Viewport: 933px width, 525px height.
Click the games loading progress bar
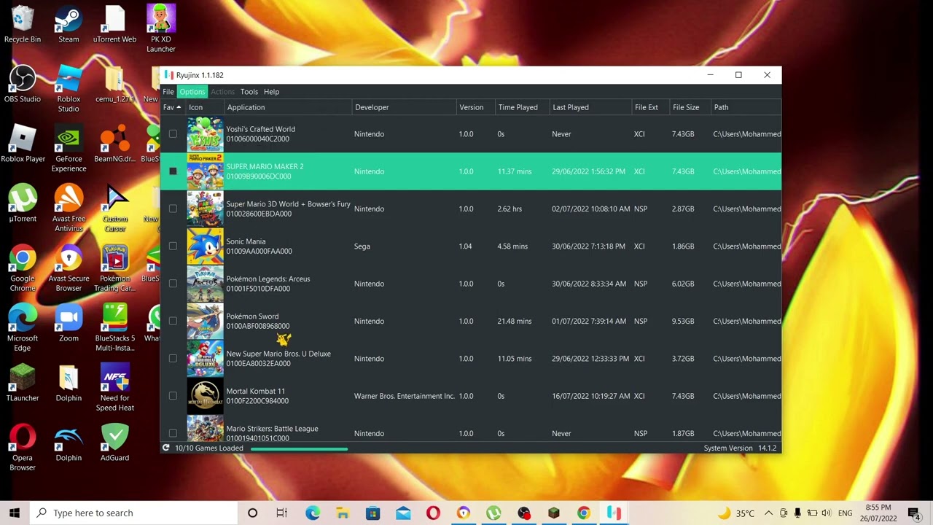[x=299, y=448]
